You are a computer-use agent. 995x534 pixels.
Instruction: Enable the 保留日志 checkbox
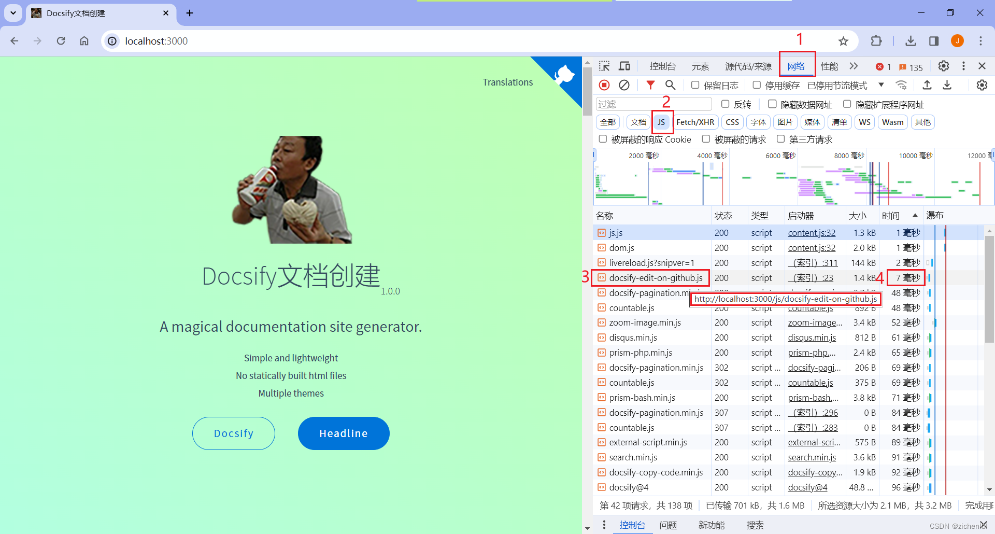click(695, 85)
